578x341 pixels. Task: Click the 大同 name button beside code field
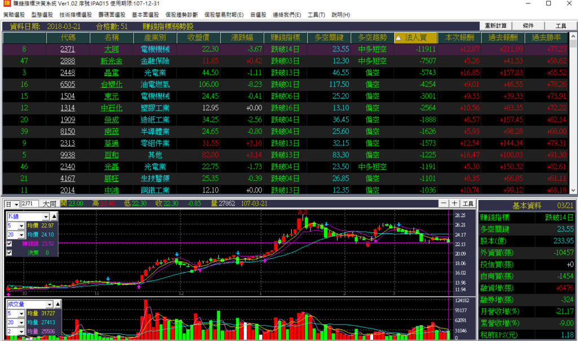click(49, 203)
